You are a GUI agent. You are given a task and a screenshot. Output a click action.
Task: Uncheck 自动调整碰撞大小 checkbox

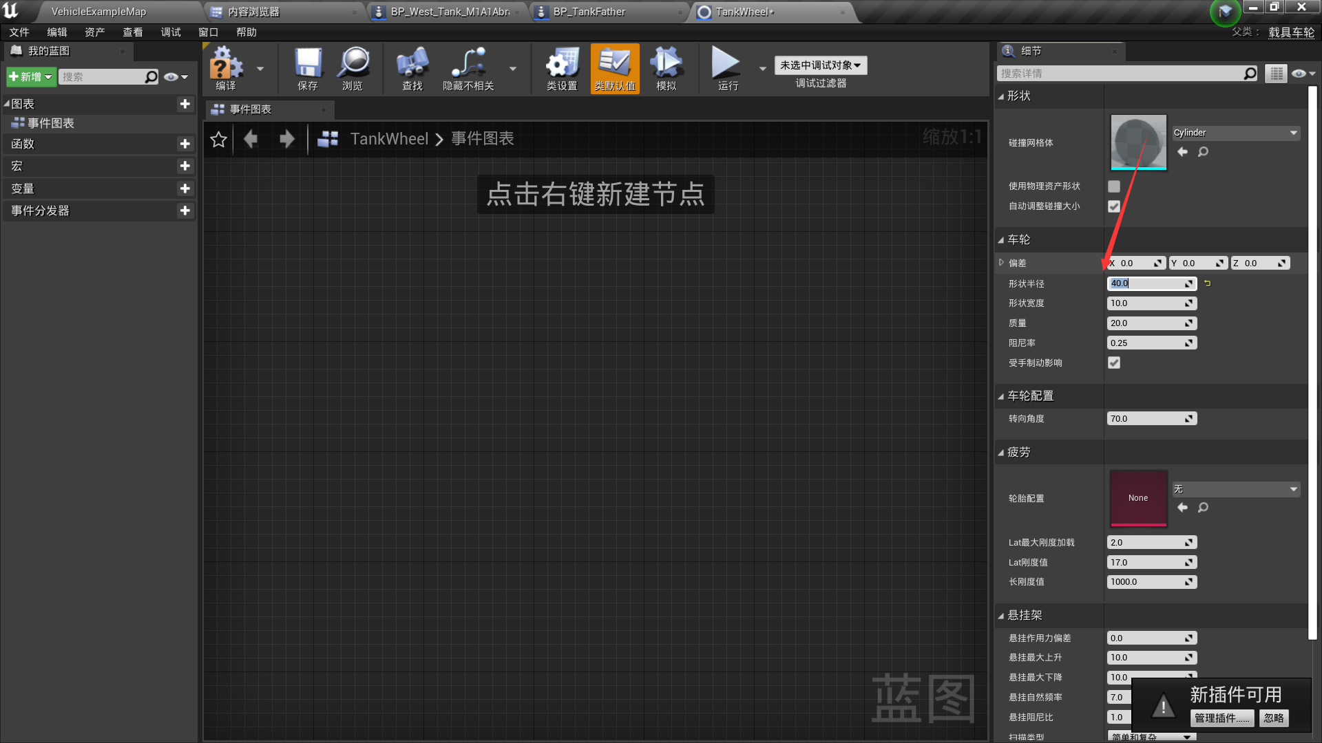[1114, 206]
